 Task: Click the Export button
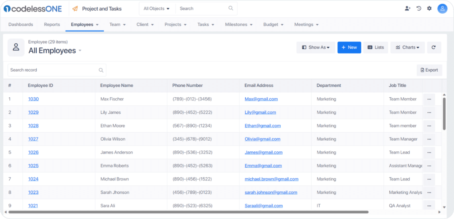click(429, 70)
